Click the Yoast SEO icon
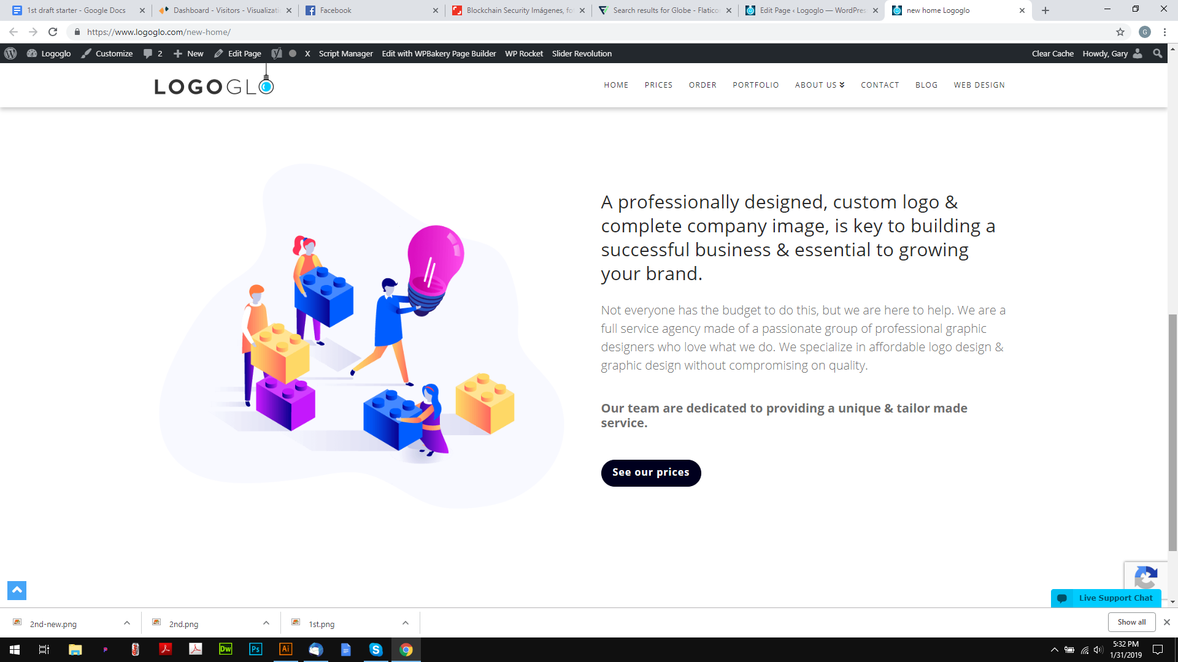The image size is (1178, 662). (277, 53)
